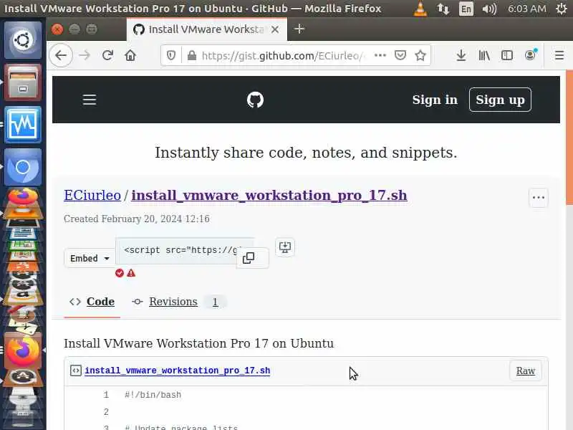573x430 pixels.
Task: Bookmark this page with the star
Action: click(x=420, y=55)
